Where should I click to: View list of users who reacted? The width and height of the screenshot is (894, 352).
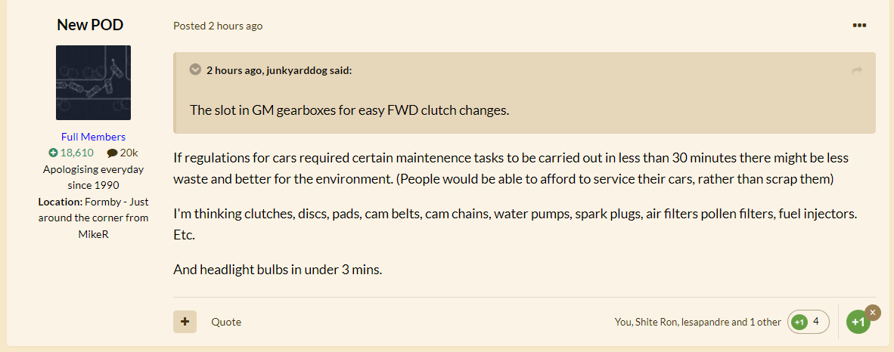point(697,322)
